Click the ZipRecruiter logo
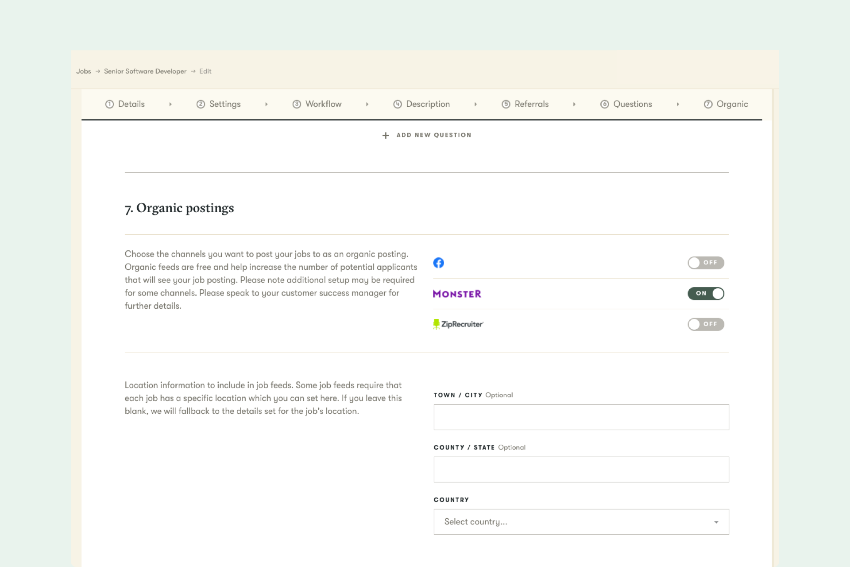850x567 pixels. click(x=458, y=324)
